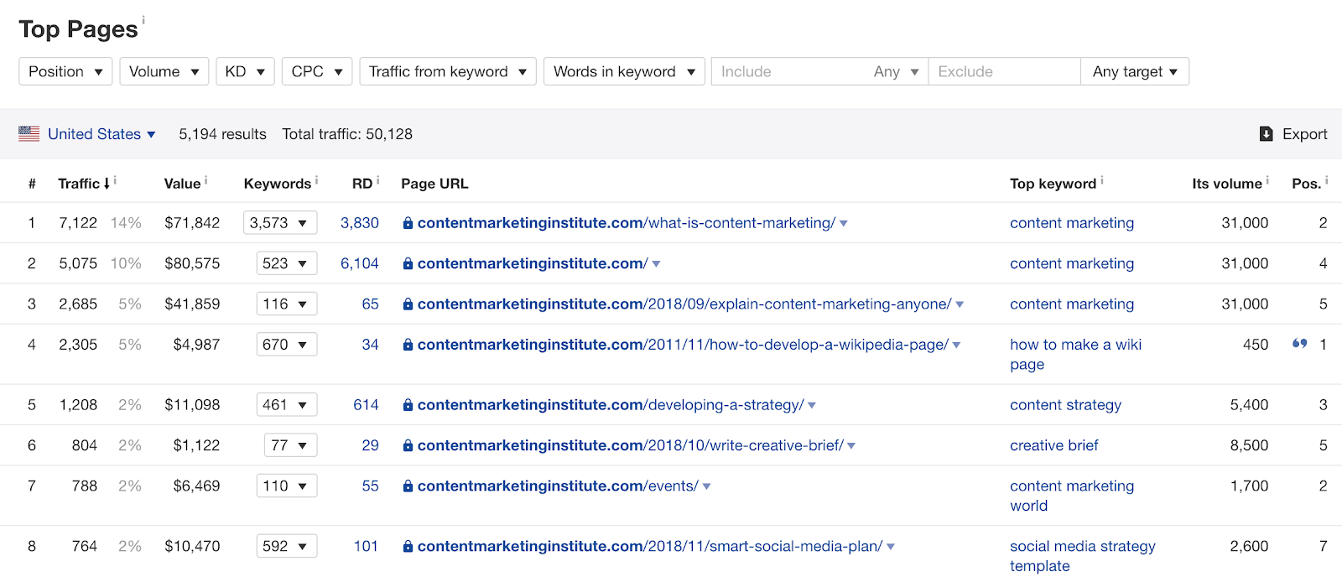Click the info icon next to Top keyword header
1342x582 pixels.
point(1102,180)
